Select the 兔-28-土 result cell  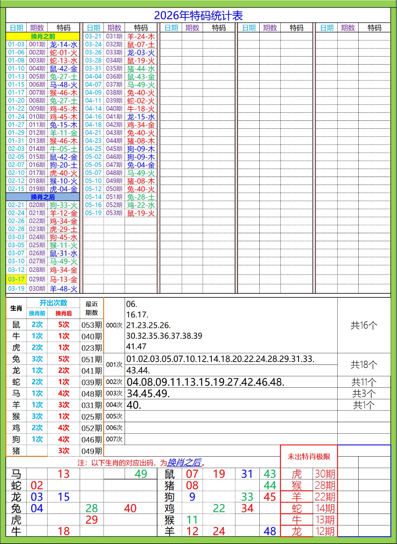coord(141,197)
